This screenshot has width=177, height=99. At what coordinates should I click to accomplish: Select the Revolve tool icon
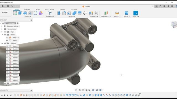click(25, 13)
